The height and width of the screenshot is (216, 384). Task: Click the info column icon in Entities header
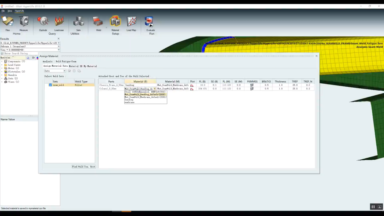click(x=28, y=58)
